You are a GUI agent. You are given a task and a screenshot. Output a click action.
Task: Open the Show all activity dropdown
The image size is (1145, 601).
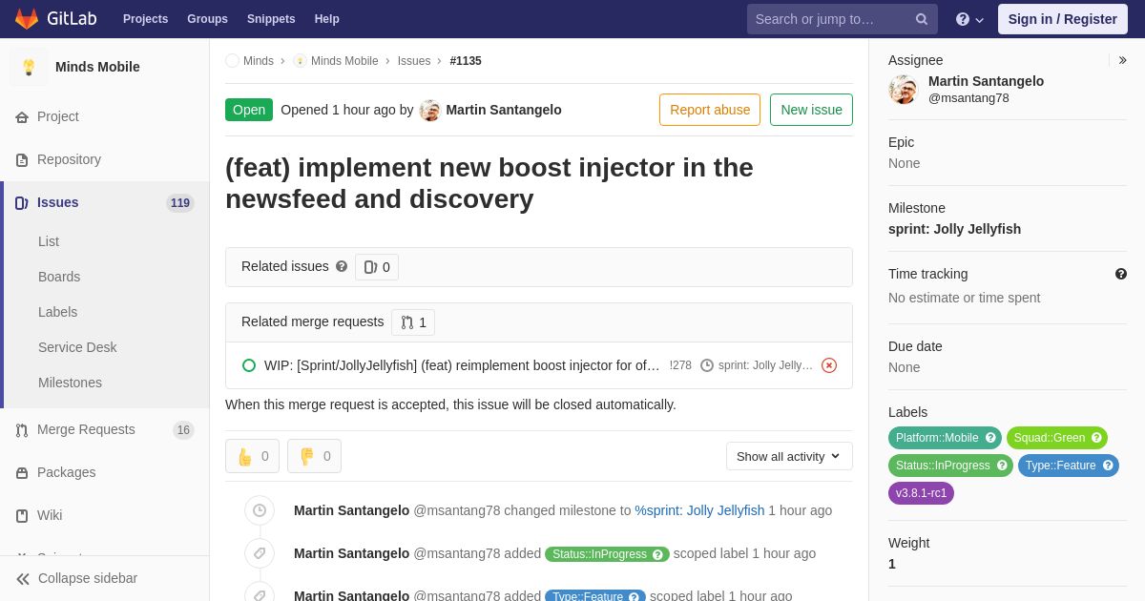click(789, 456)
